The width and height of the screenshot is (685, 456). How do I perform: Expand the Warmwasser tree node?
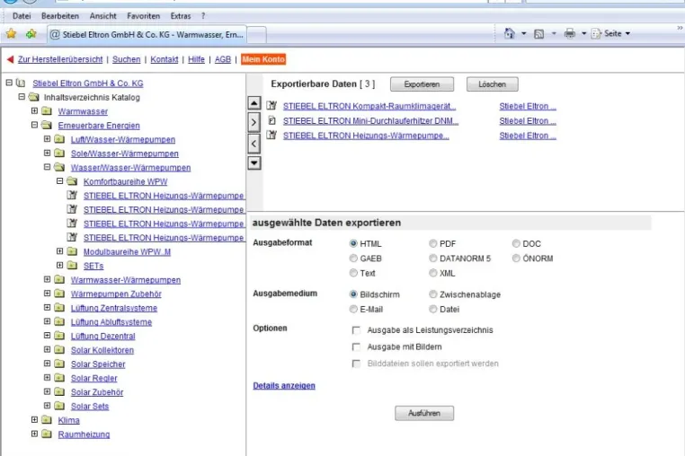(x=34, y=110)
